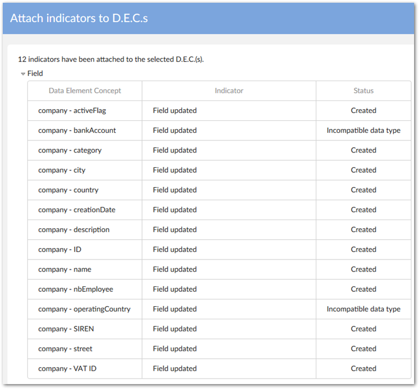Screen dimensions: 419x389
Task: Click the Indicator column header
Action: click(229, 91)
